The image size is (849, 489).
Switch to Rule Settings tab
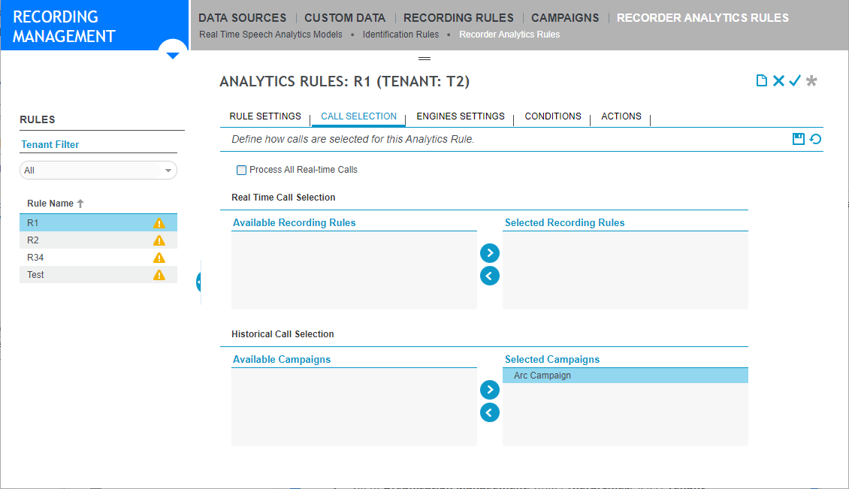pos(264,116)
